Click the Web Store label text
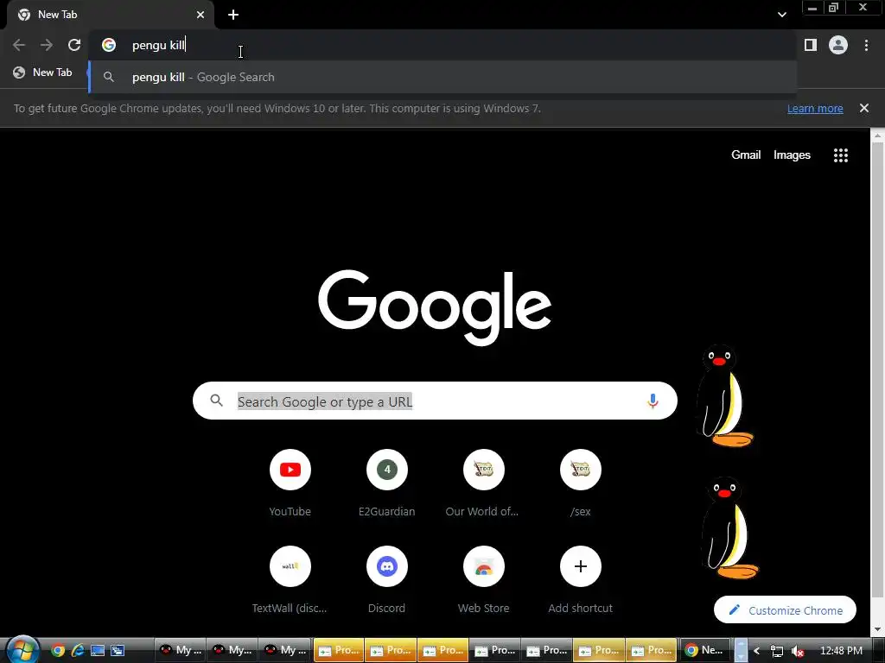The width and height of the screenshot is (885, 663). pyautogui.click(x=484, y=609)
